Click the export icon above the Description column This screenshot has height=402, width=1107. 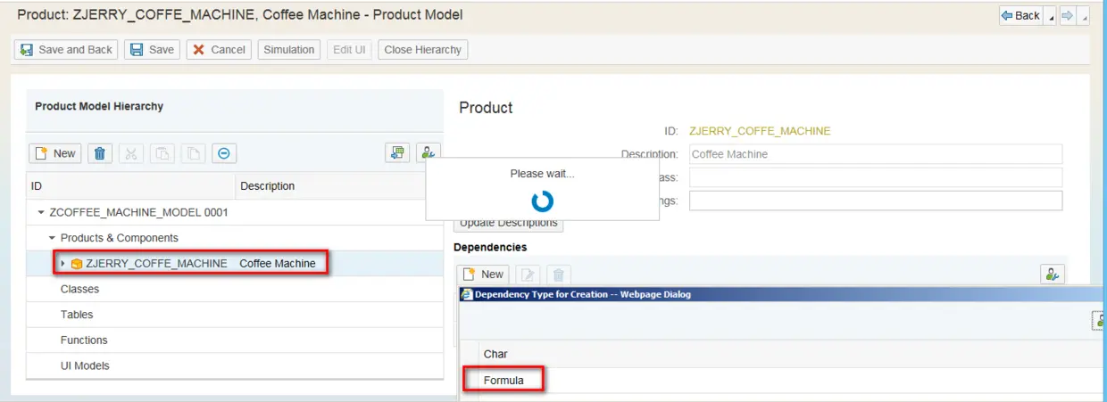(x=397, y=153)
